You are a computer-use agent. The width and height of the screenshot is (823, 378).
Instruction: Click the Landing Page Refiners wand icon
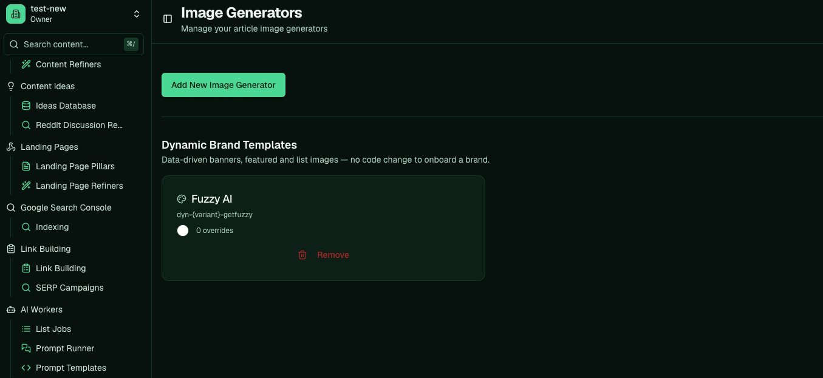point(26,186)
